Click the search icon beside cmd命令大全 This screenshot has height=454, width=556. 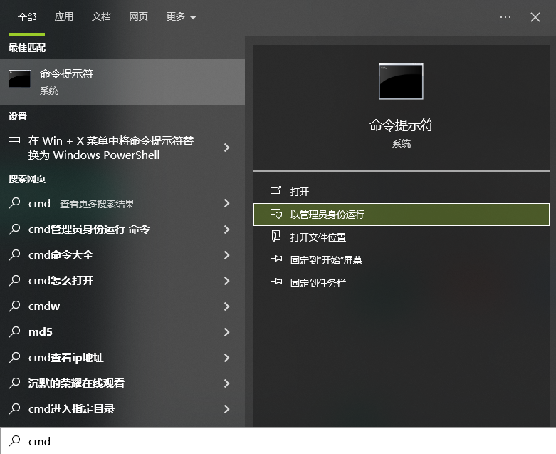click(x=14, y=254)
